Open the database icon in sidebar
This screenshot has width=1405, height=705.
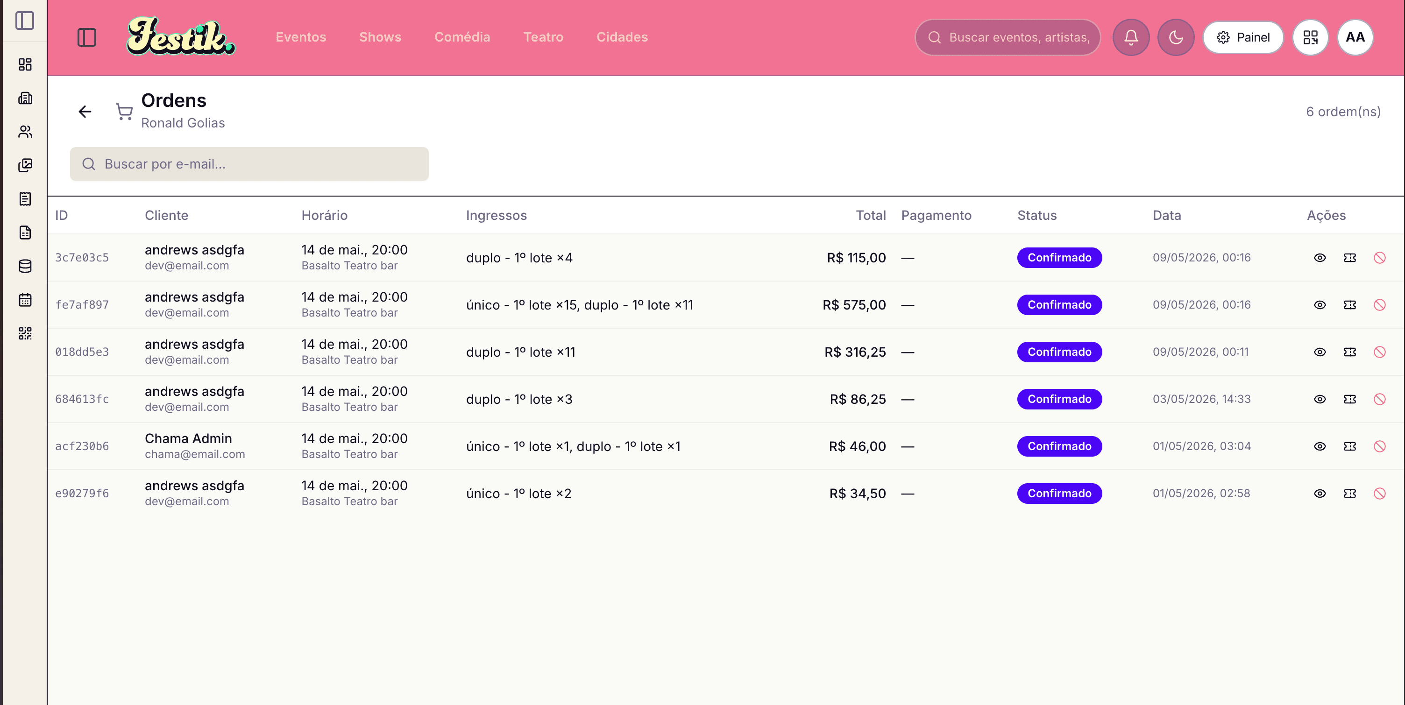pos(25,266)
